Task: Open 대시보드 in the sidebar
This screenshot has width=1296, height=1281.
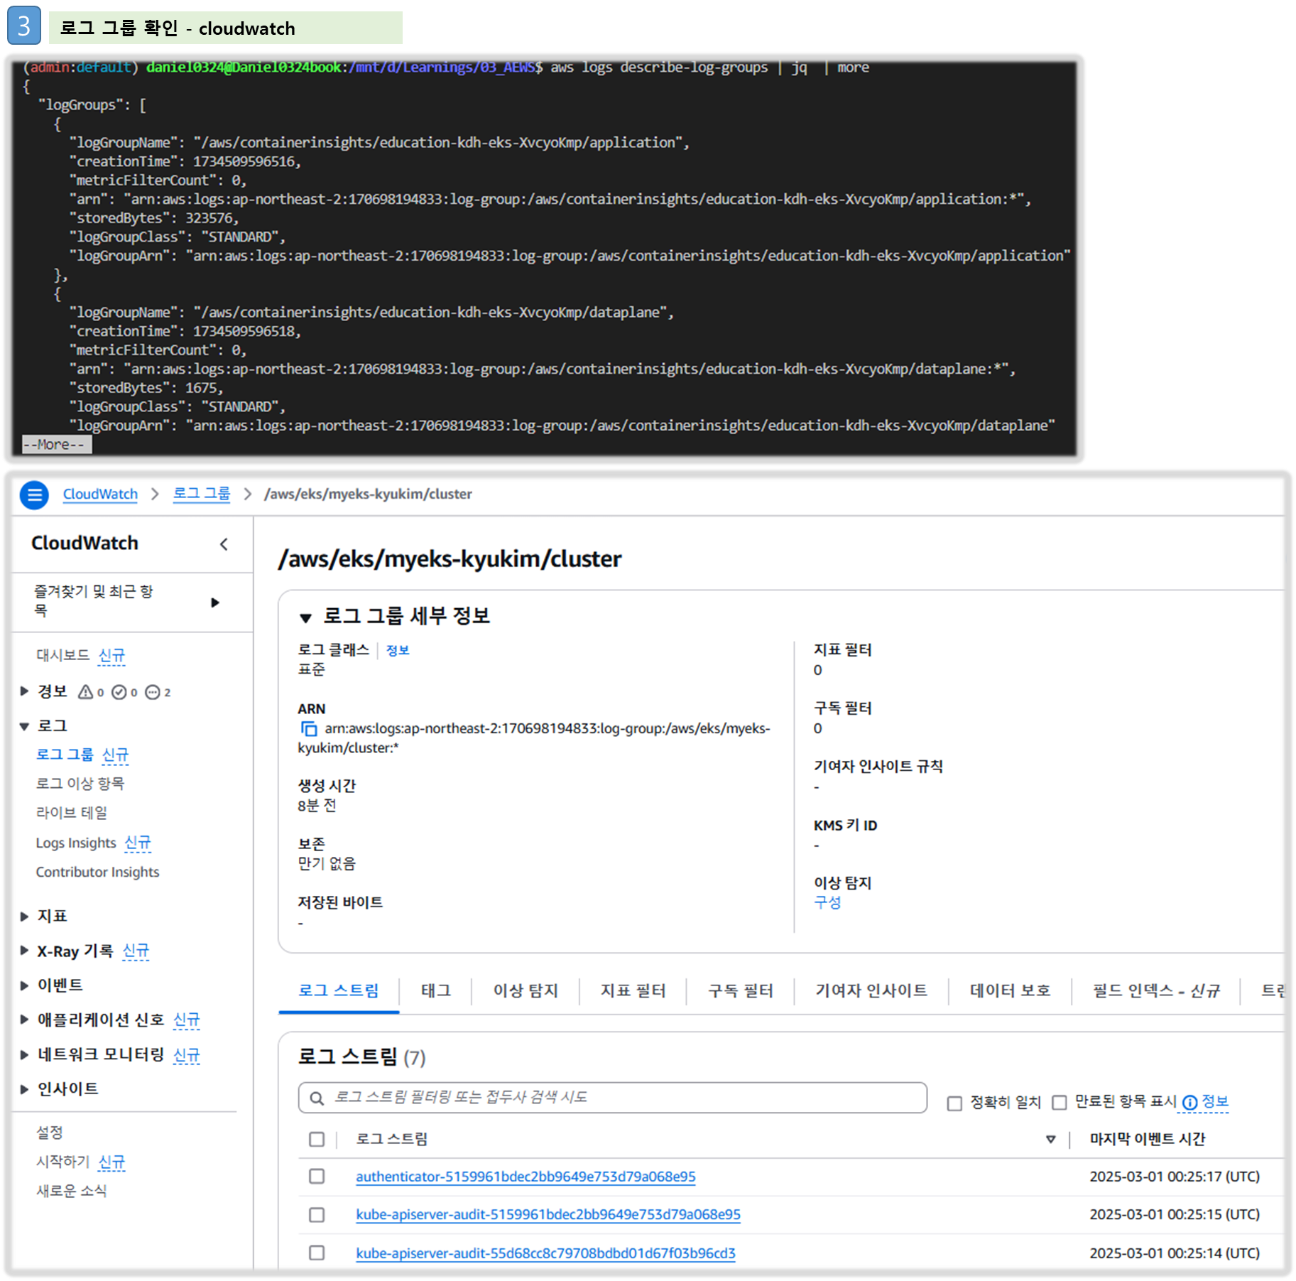Action: [63, 655]
